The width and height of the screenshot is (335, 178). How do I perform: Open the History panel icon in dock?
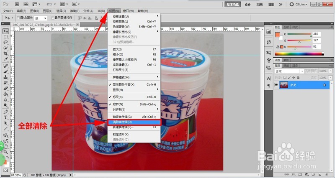269,42
